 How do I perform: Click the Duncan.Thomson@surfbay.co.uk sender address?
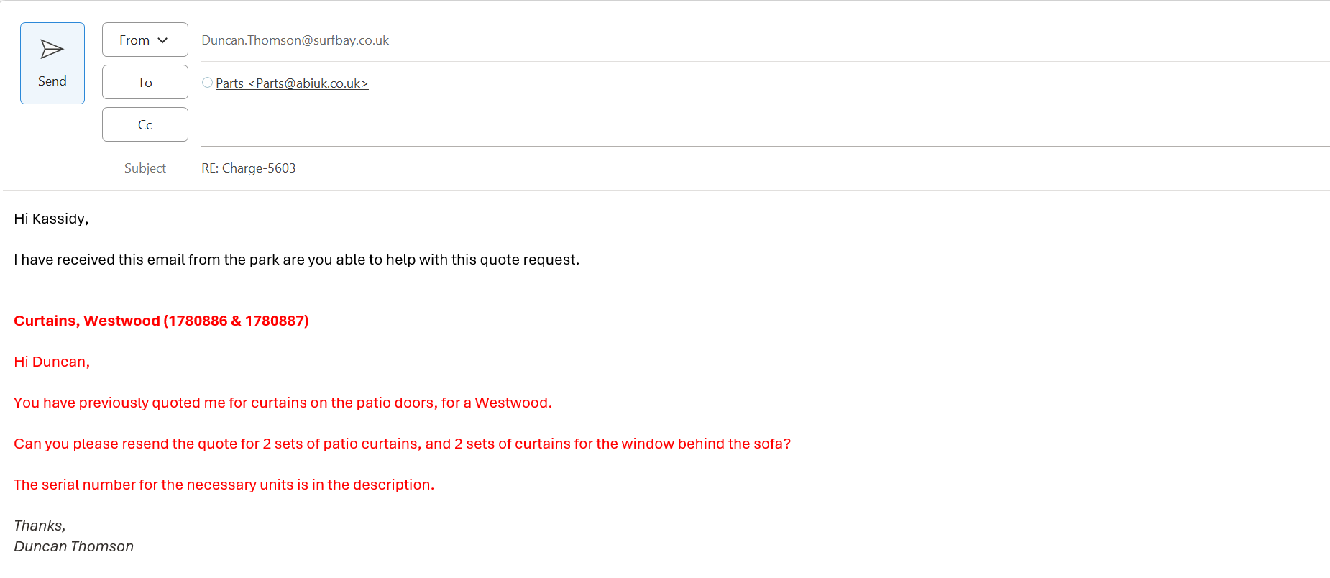pyautogui.click(x=295, y=40)
